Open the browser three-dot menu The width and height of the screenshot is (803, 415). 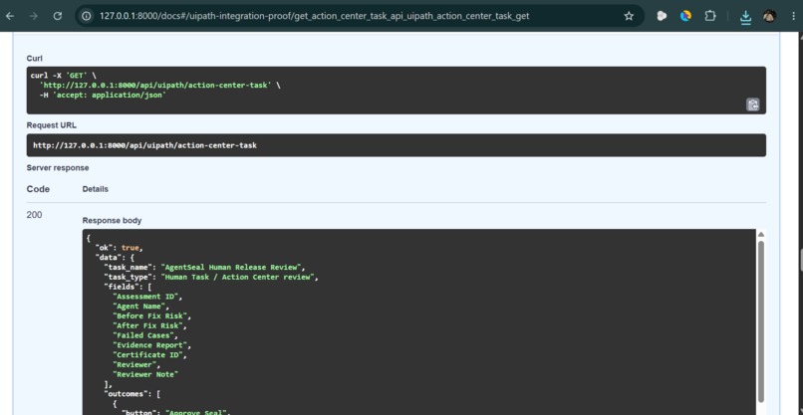(793, 16)
